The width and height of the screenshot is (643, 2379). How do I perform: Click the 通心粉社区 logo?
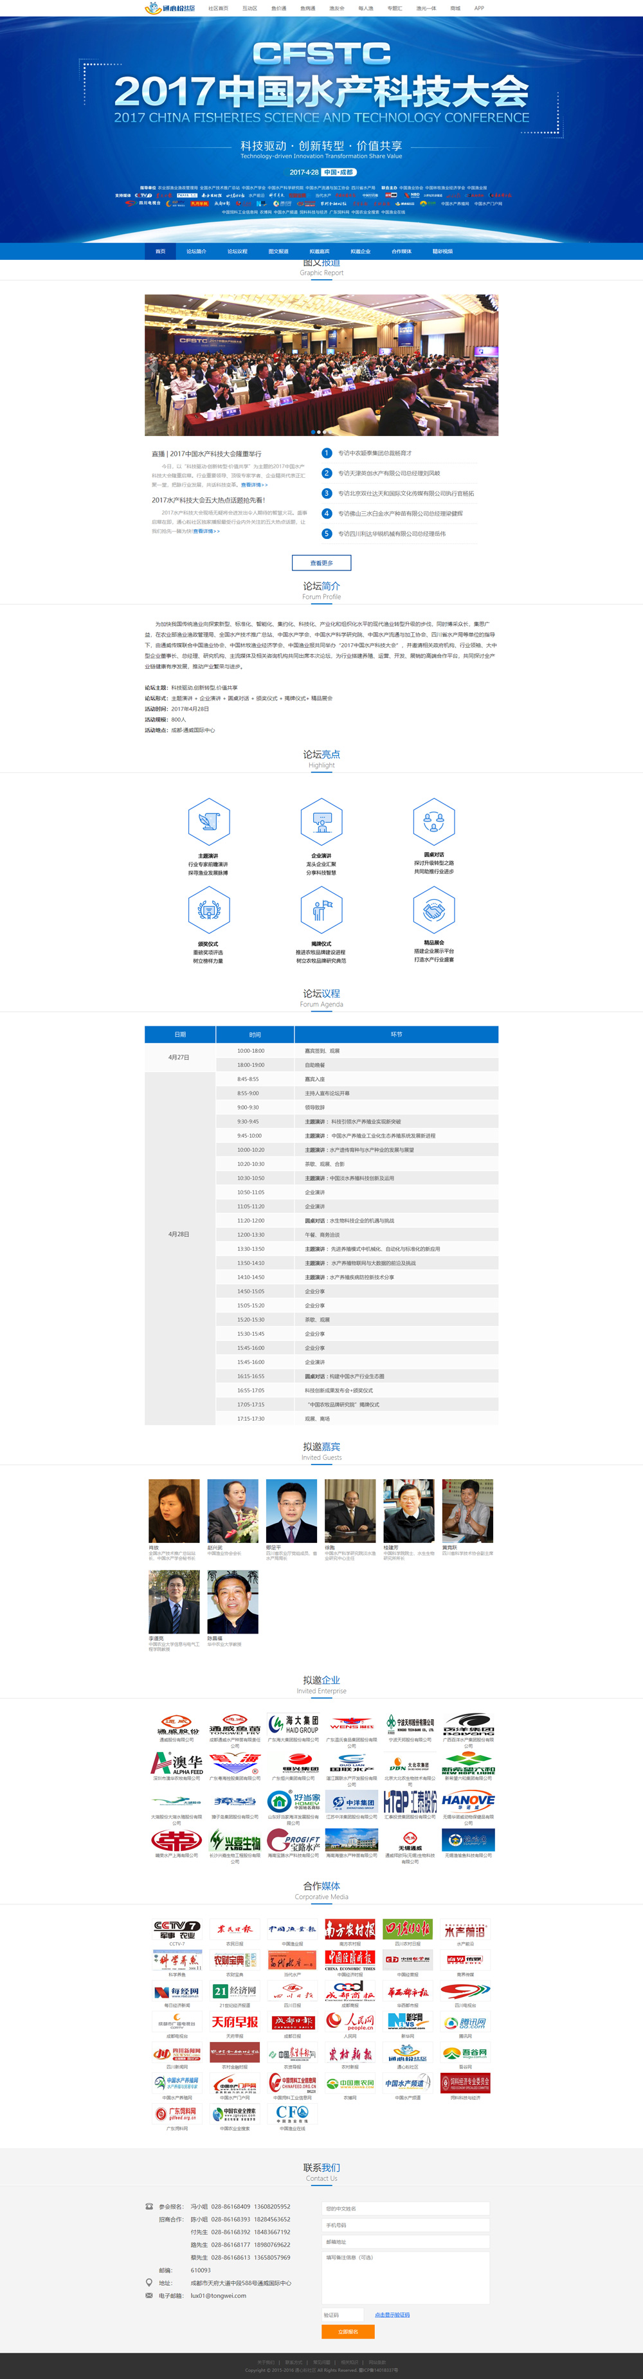tap(170, 8)
